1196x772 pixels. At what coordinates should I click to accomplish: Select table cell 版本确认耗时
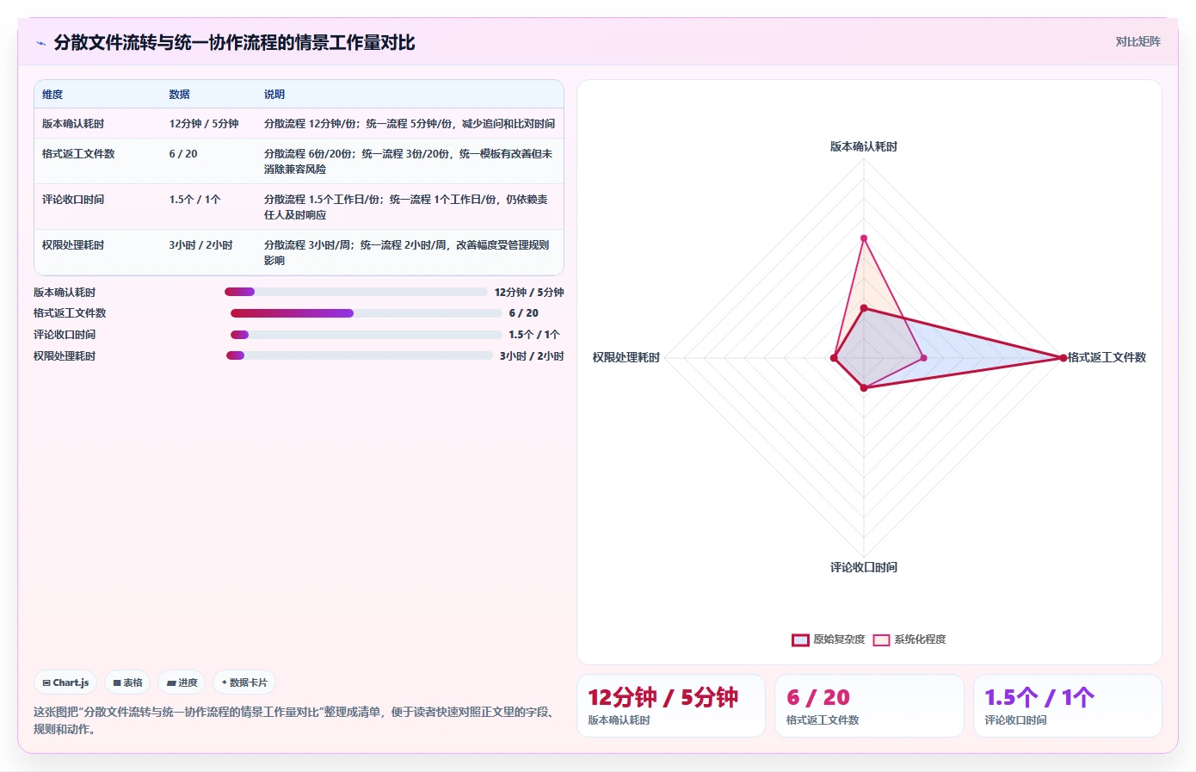click(x=73, y=124)
